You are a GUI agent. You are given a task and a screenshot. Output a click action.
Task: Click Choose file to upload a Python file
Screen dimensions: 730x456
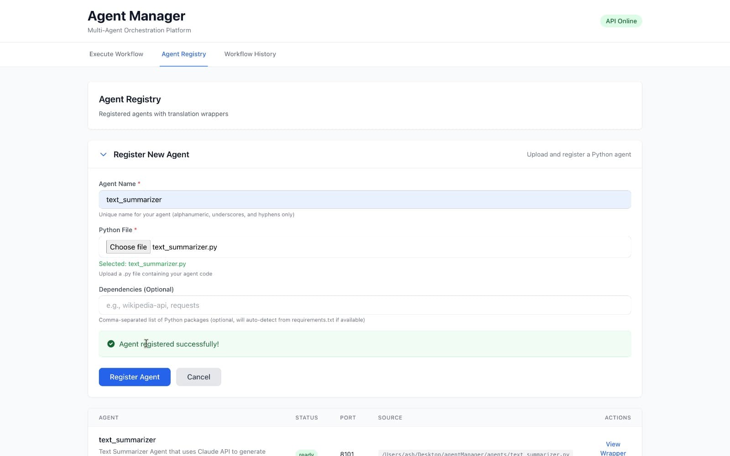pos(128,247)
